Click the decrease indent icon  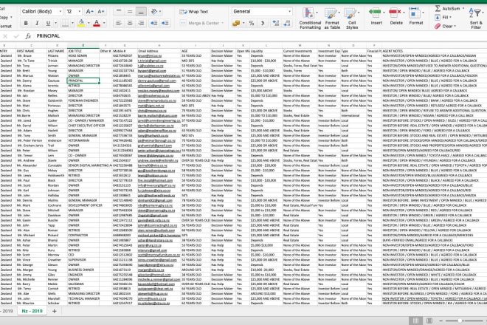pos(154,23)
